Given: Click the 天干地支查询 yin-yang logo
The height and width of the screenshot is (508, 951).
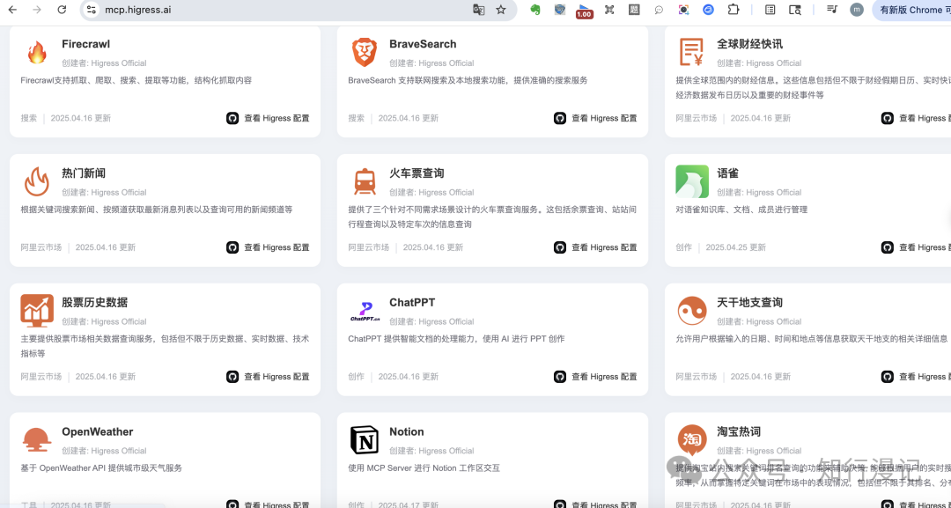Looking at the screenshot, I should point(692,311).
